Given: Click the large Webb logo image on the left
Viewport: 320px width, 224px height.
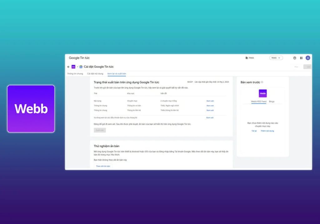Looking at the screenshot, I should click(x=31, y=109).
